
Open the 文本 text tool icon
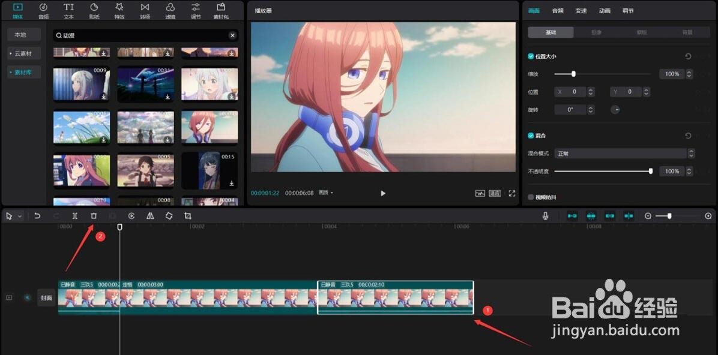[68, 11]
